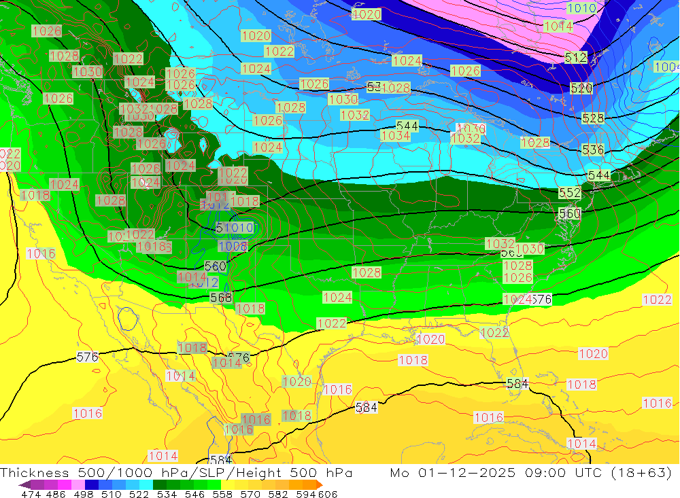The image size is (680, 498).
Task: Select the light pink legend swatch above 498
Action: [78, 484]
